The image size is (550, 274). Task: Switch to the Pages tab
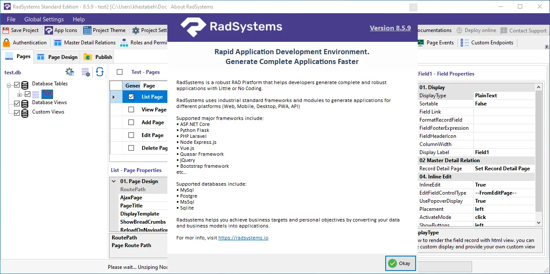pos(18,56)
